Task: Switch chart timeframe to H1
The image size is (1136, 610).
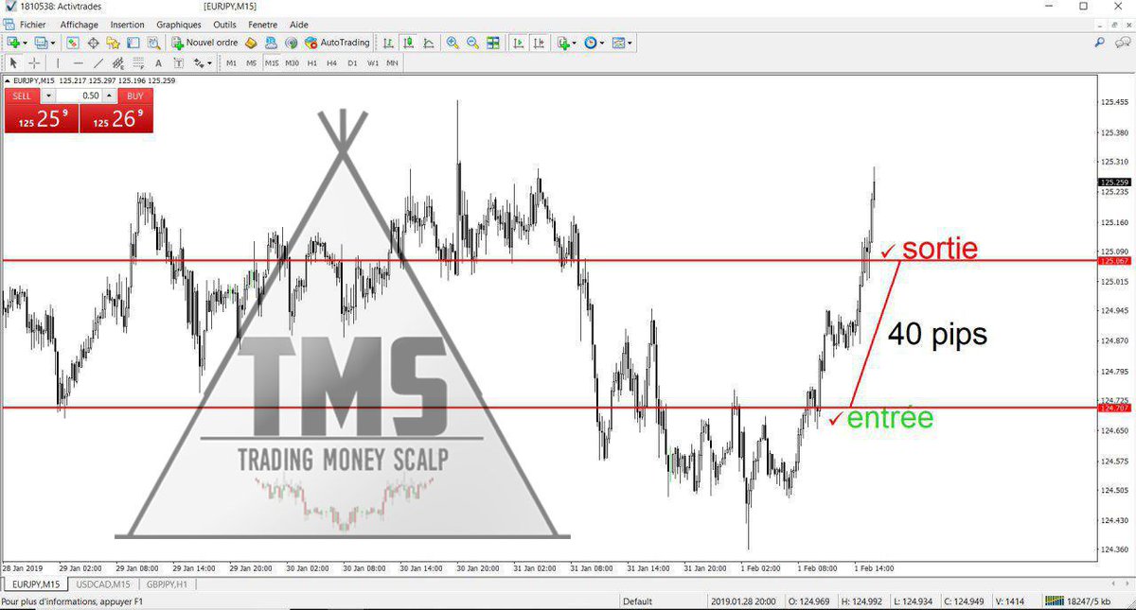Action: click(314, 62)
